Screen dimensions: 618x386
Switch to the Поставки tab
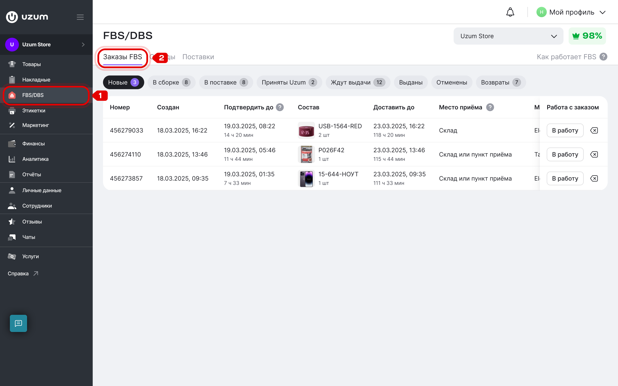point(198,57)
